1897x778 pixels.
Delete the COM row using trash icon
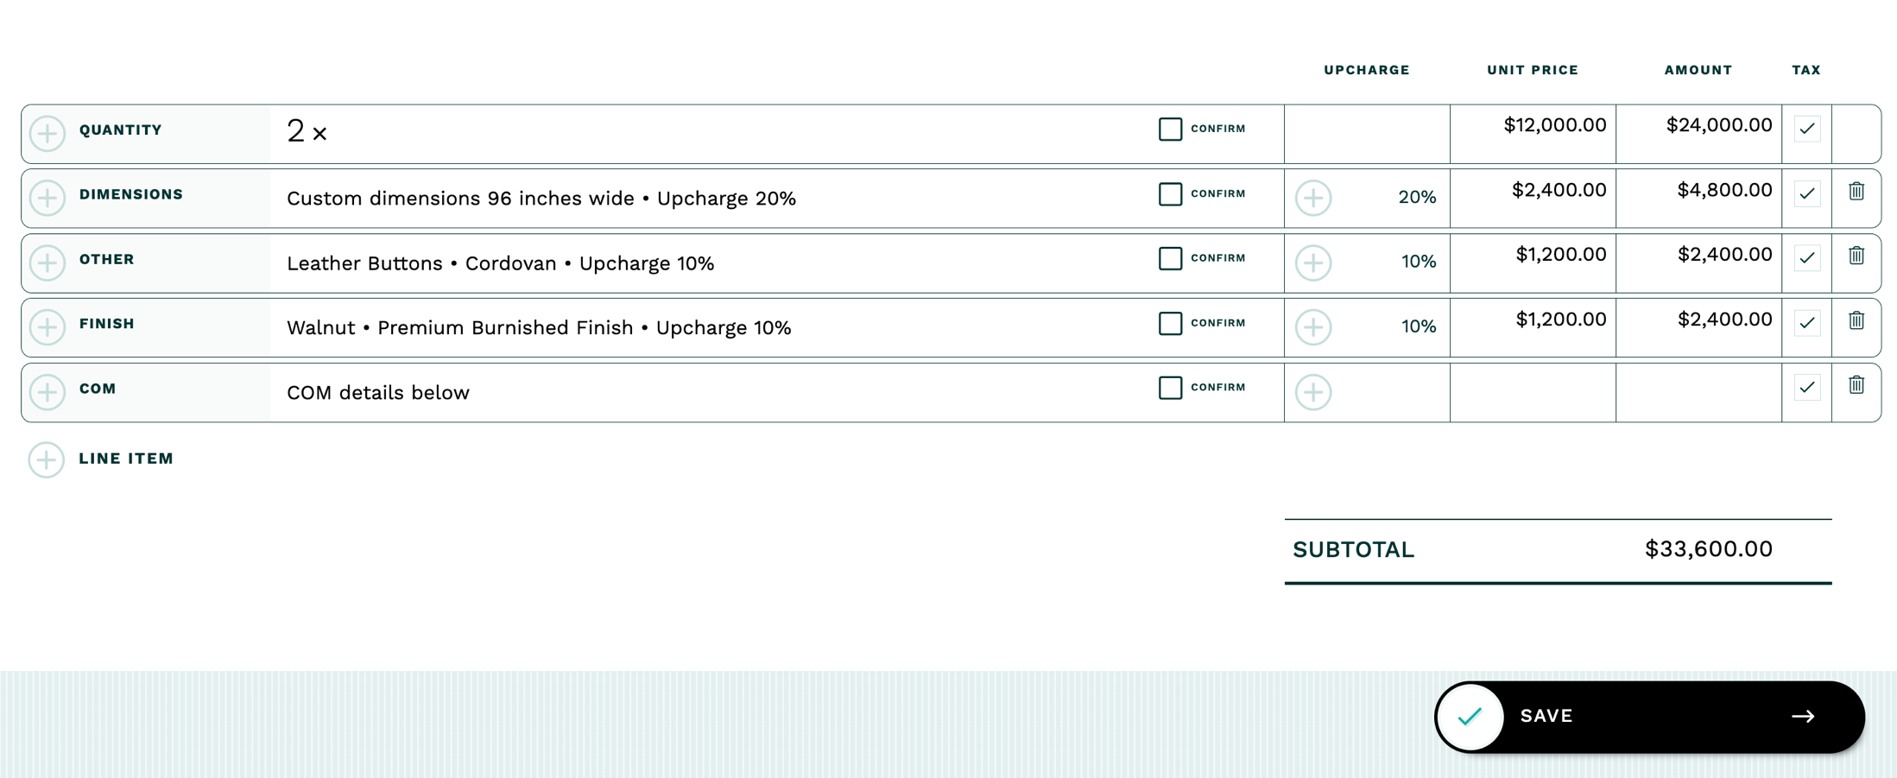[1856, 386]
